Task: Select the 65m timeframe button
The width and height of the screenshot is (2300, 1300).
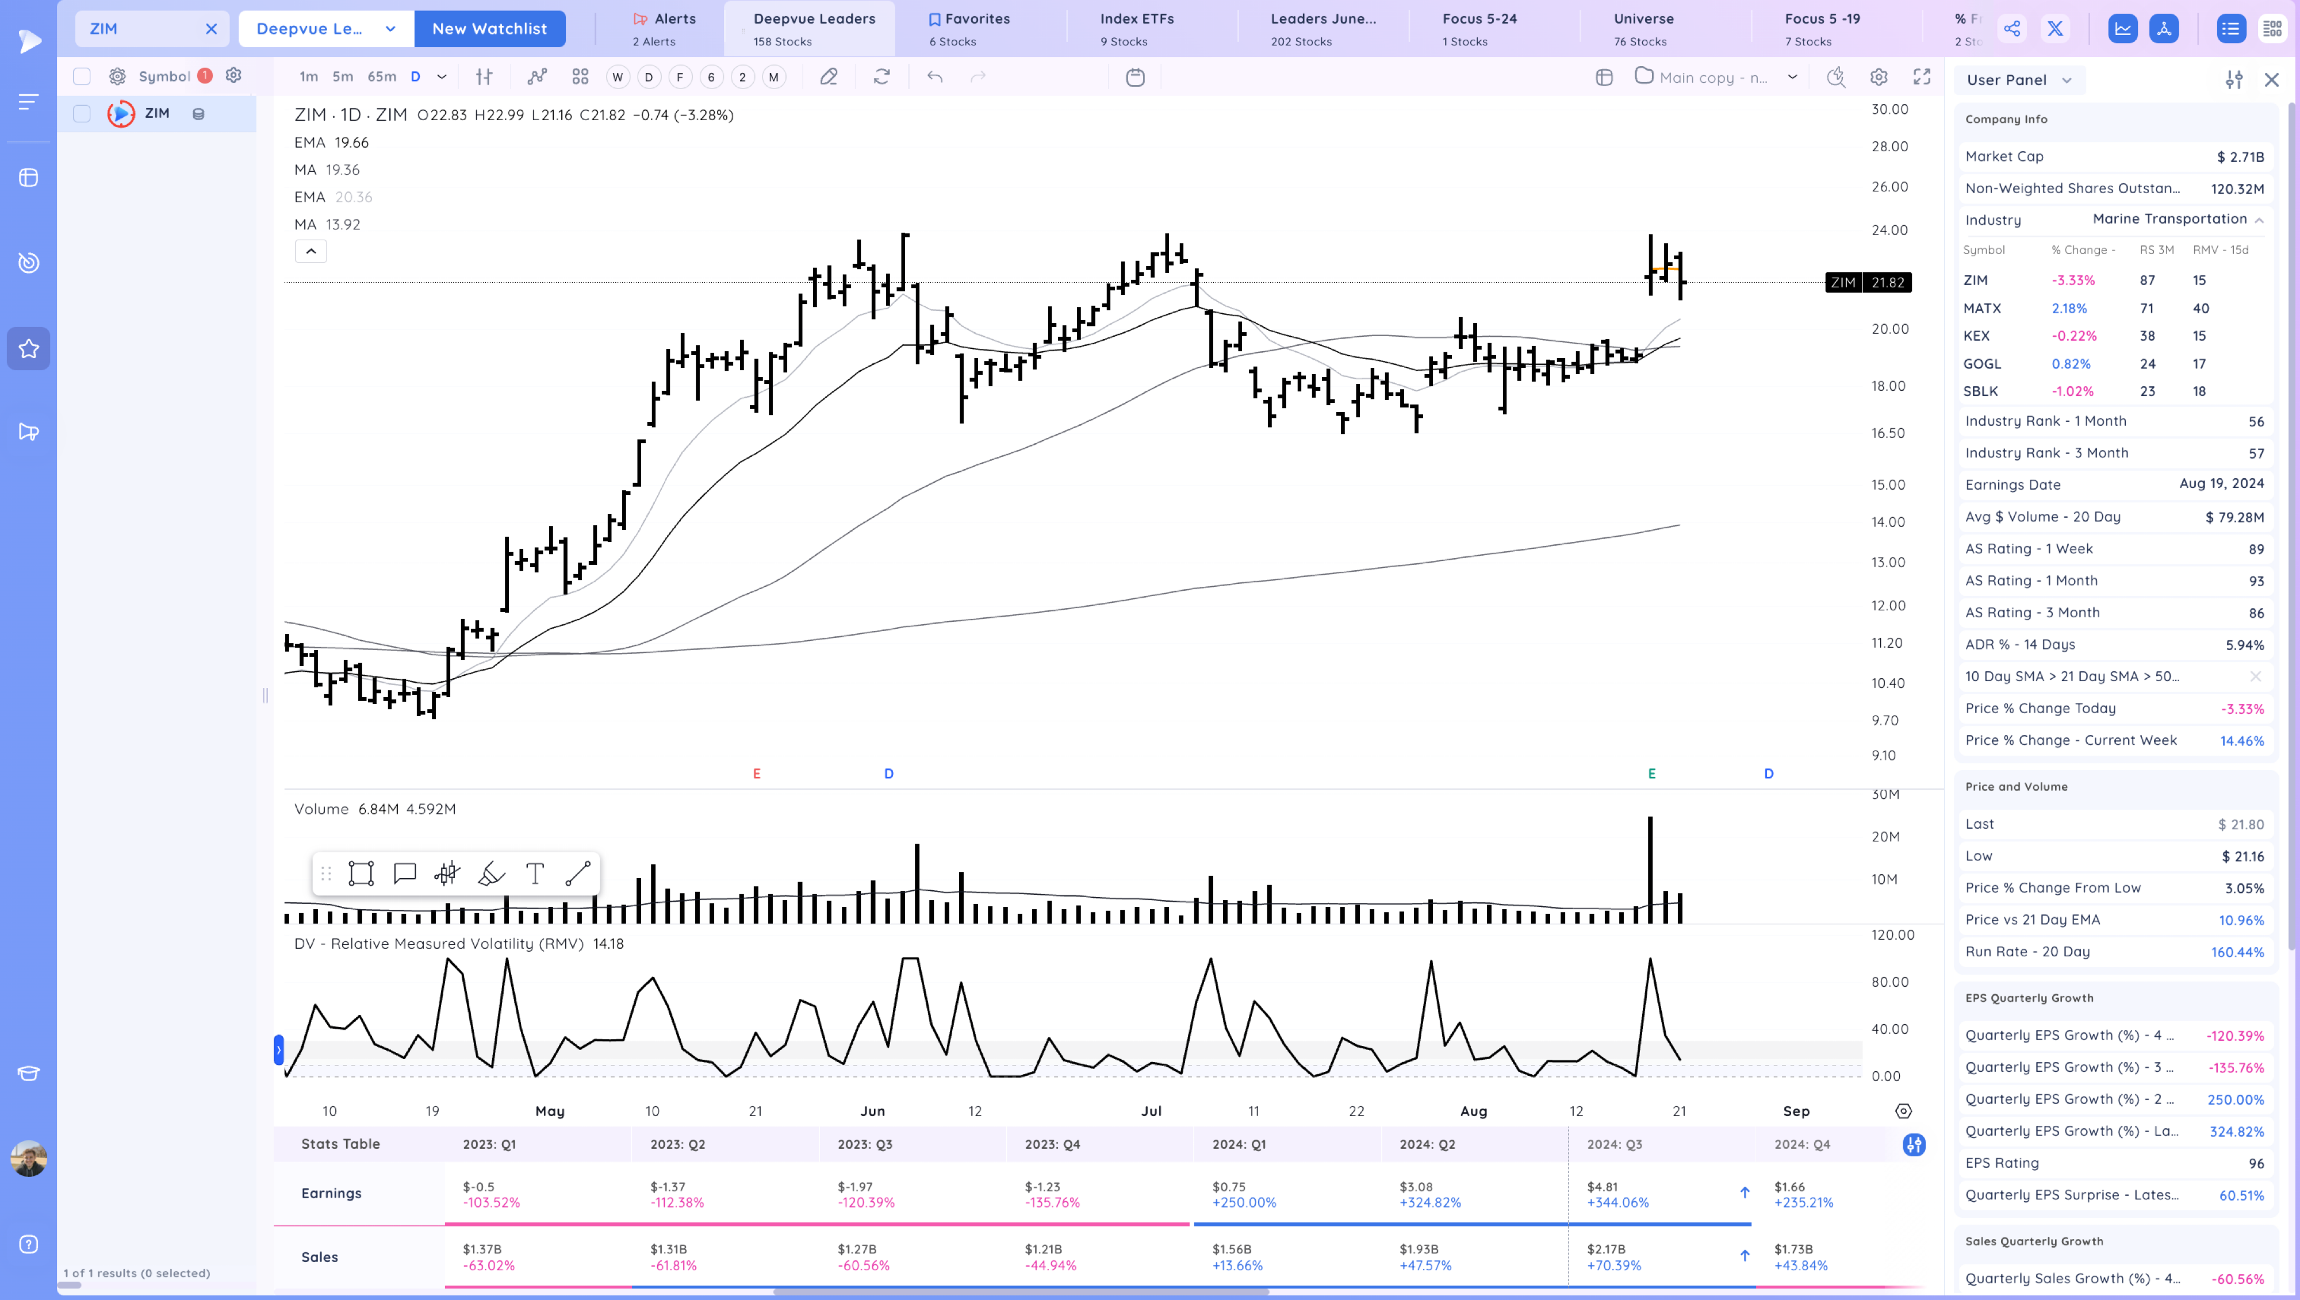Action: pos(381,77)
